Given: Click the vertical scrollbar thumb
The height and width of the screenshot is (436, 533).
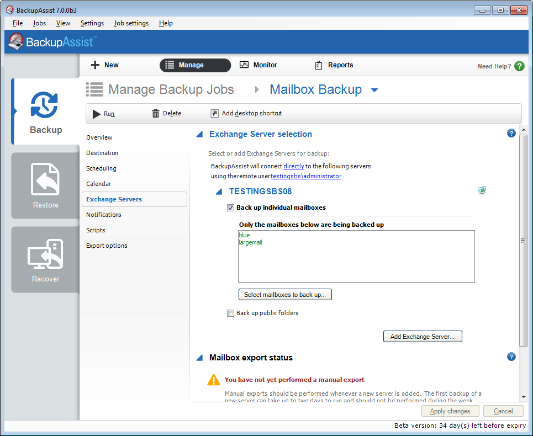Looking at the screenshot, I should click(x=523, y=241).
